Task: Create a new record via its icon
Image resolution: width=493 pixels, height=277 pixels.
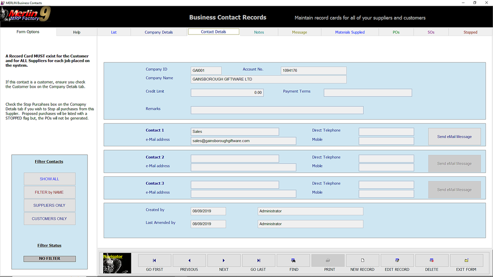Action: (x=363, y=261)
